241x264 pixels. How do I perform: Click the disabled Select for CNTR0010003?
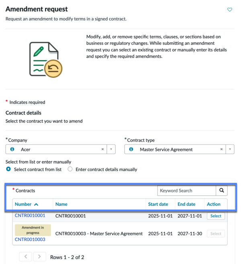click(216, 233)
